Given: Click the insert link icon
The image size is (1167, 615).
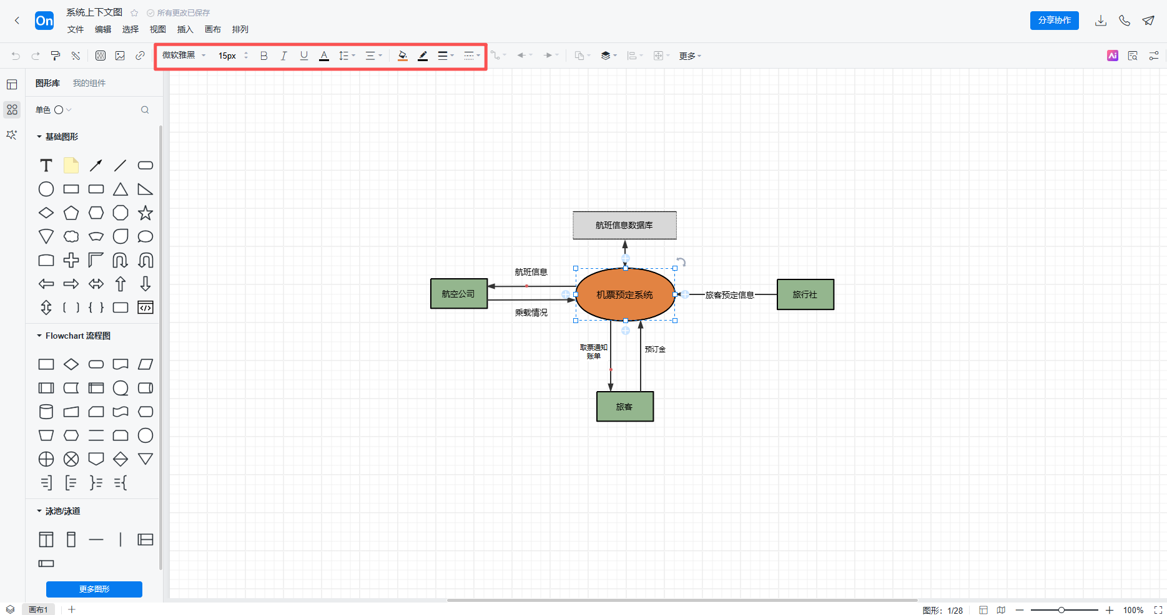Looking at the screenshot, I should pos(140,56).
